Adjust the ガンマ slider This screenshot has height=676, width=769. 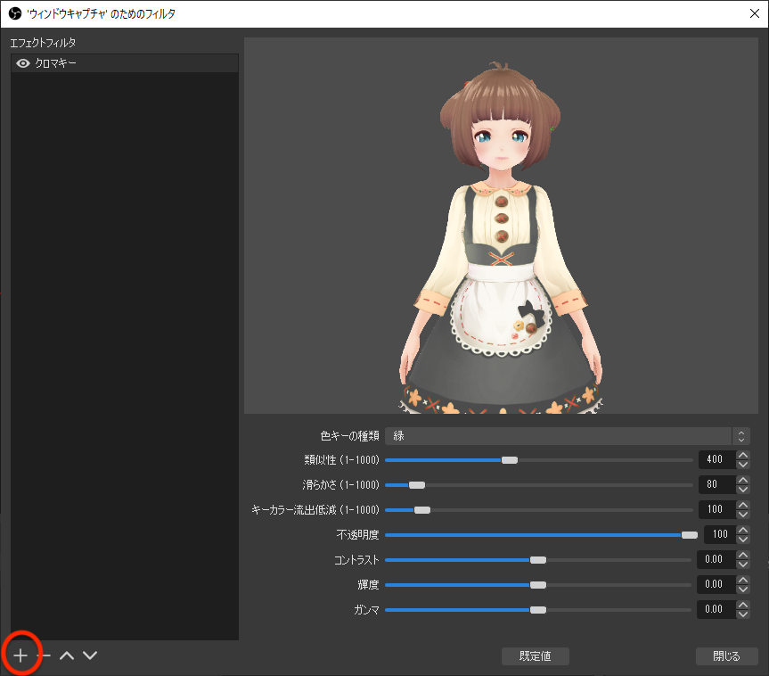click(x=538, y=610)
